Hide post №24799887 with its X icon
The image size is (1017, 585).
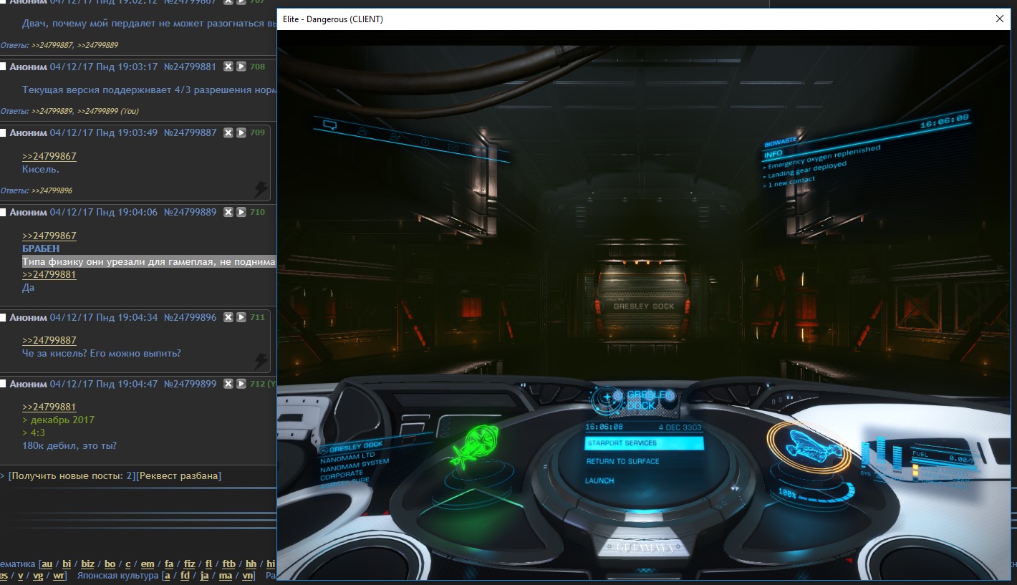pyautogui.click(x=228, y=132)
